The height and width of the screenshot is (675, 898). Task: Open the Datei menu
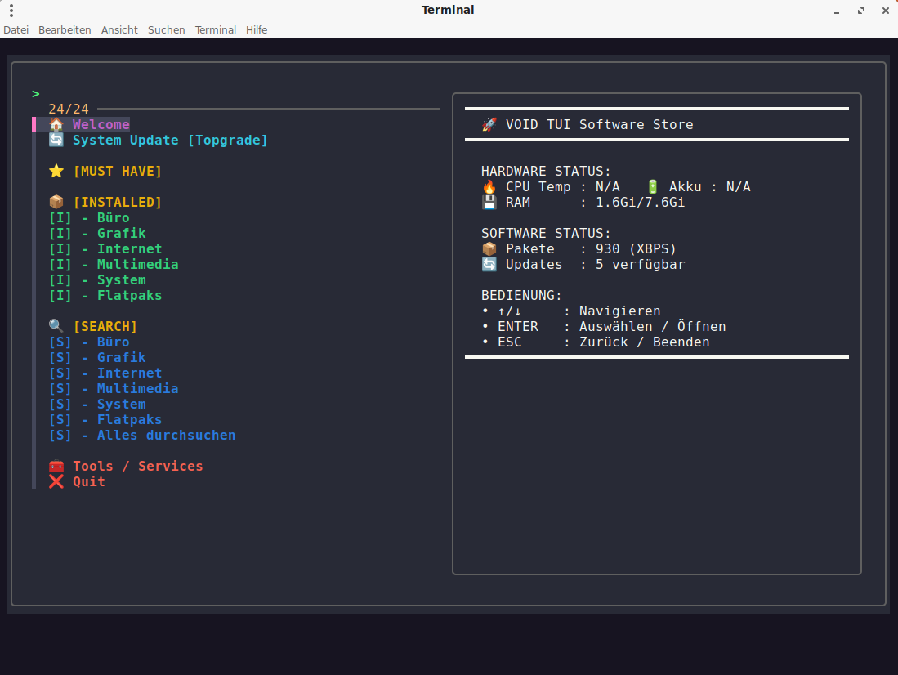click(16, 30)
